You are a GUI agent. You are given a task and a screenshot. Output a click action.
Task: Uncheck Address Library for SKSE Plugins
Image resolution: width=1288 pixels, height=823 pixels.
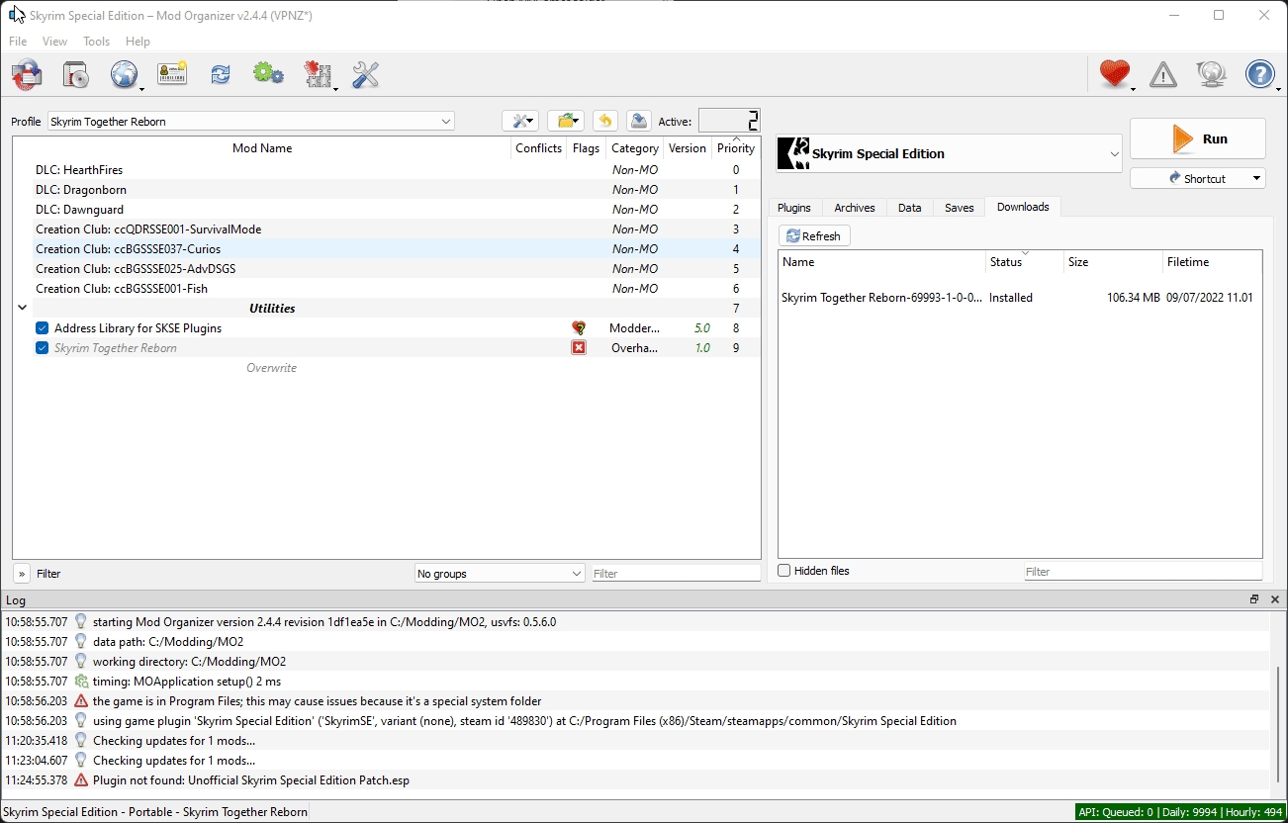[42, 328]
